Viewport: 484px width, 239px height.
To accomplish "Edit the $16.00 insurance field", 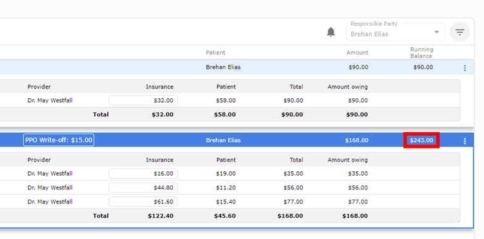I will 143,174.
